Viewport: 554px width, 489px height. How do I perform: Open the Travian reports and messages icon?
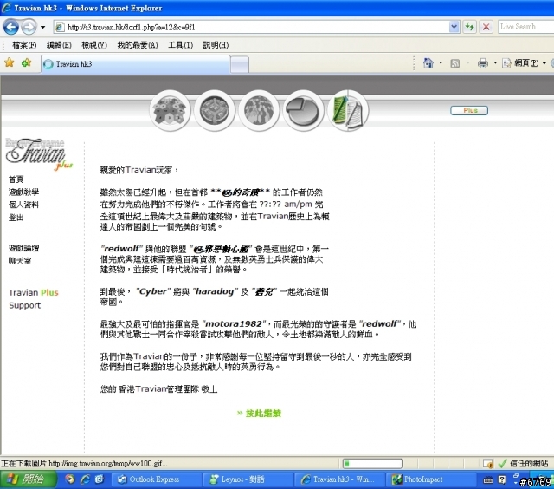pos(348,110)
